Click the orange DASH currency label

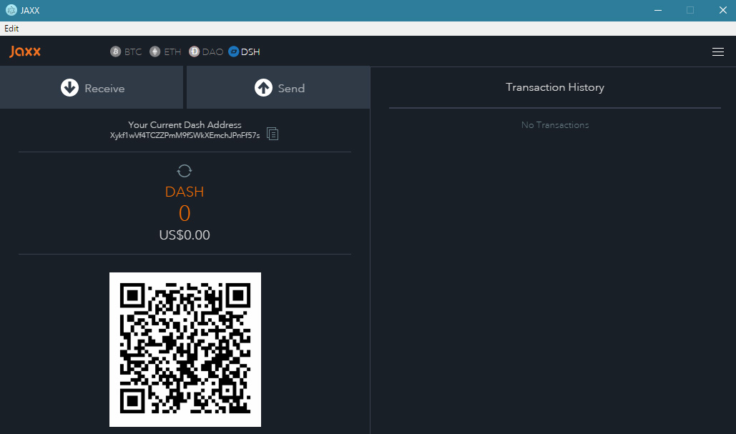185,192
